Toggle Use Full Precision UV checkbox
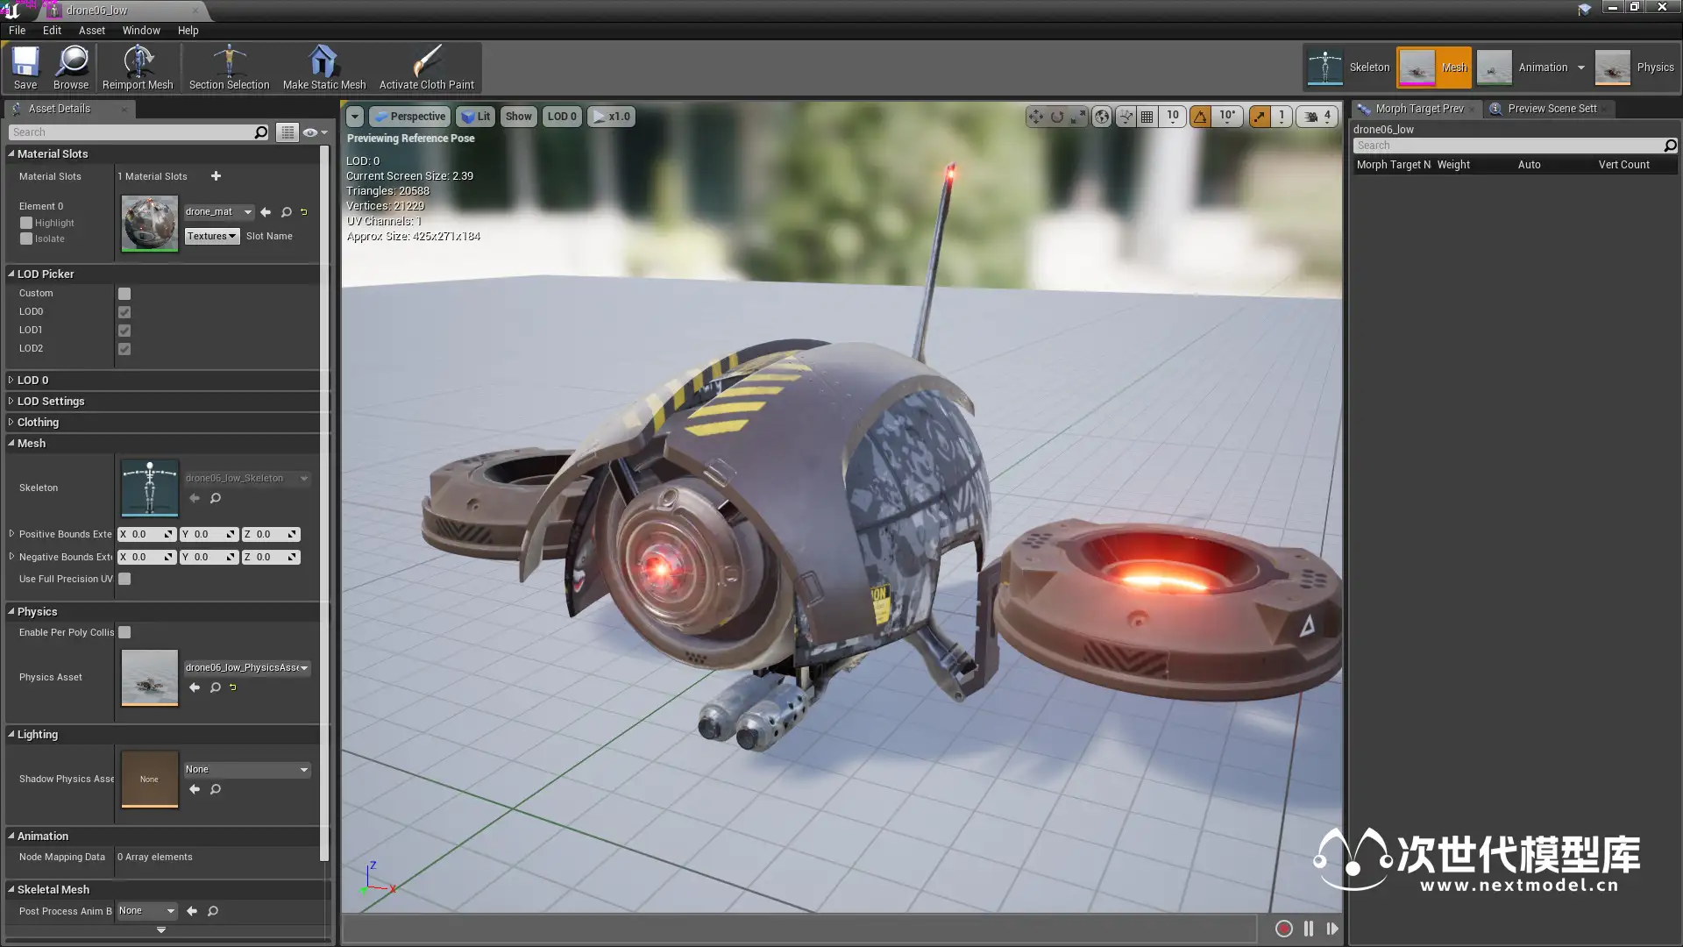Screen dimensions: 1683x947 (124, 579)
